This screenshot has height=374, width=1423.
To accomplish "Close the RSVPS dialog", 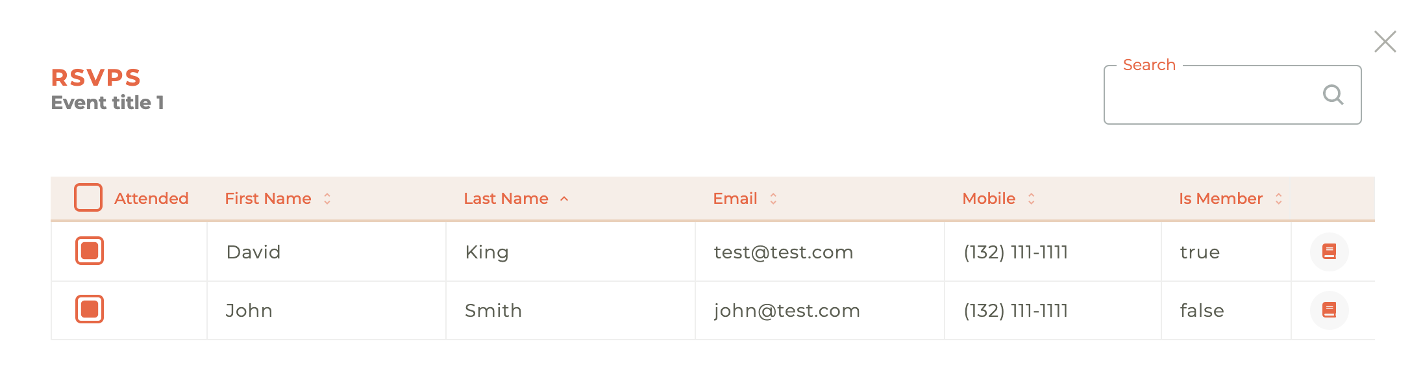I will tap(1385, 42).
